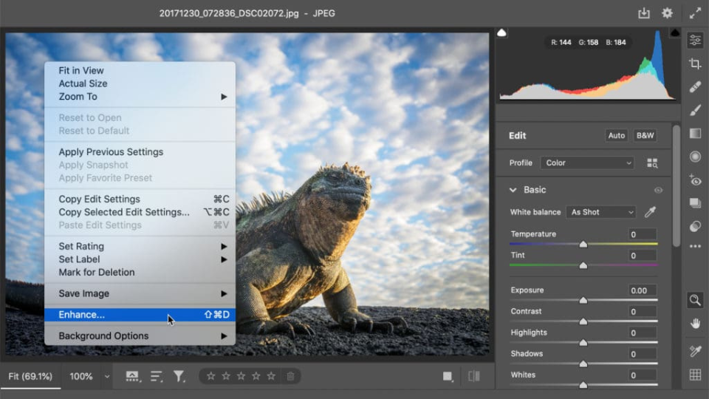Image resolution: width=709 pixels, height=399 pixels.
Task: Open the Profile Color dropdown
Action: point(587,163)
